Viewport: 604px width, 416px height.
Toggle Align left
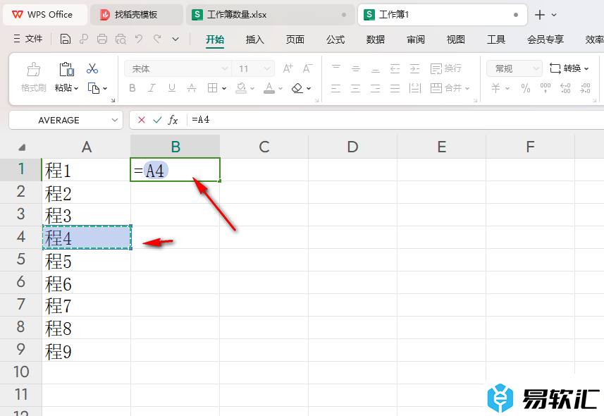(336, 88)
